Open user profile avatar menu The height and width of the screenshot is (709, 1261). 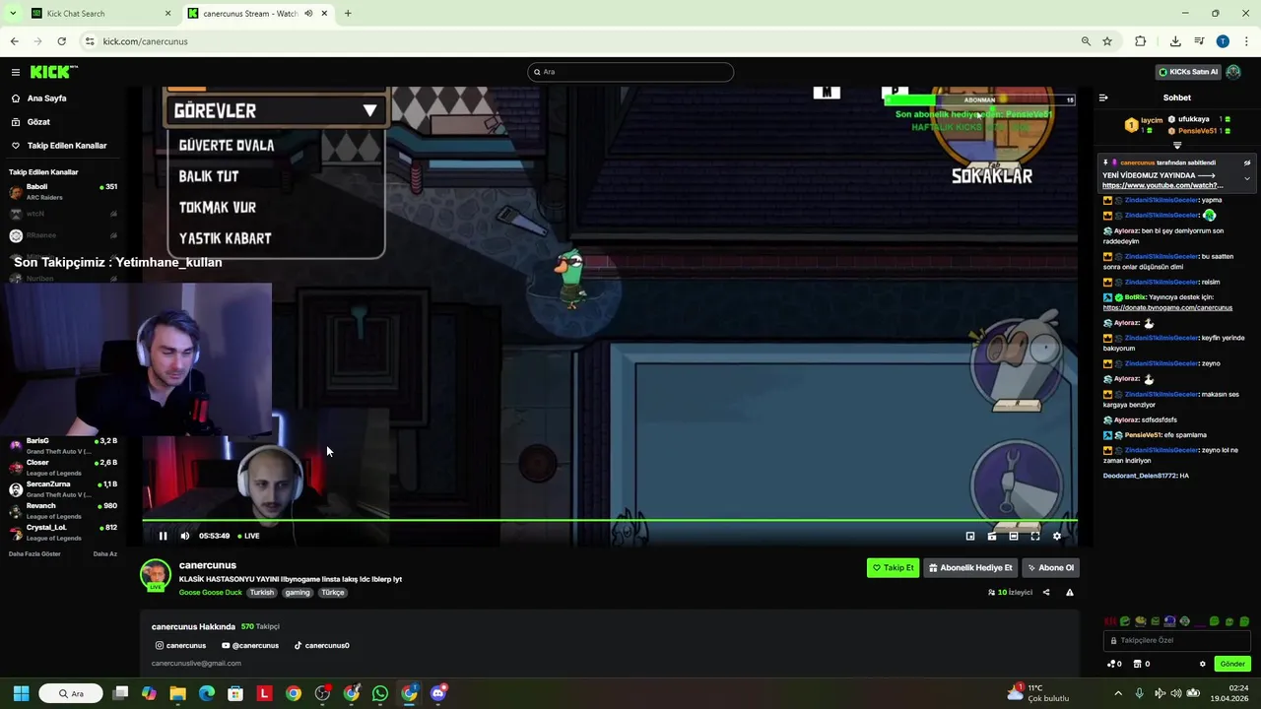[1233, 72]
